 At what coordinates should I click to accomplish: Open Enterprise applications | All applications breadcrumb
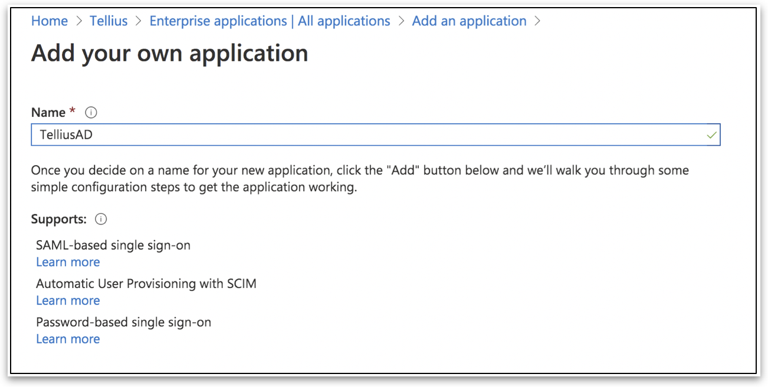pyautogui.click(x=270, y=21)
